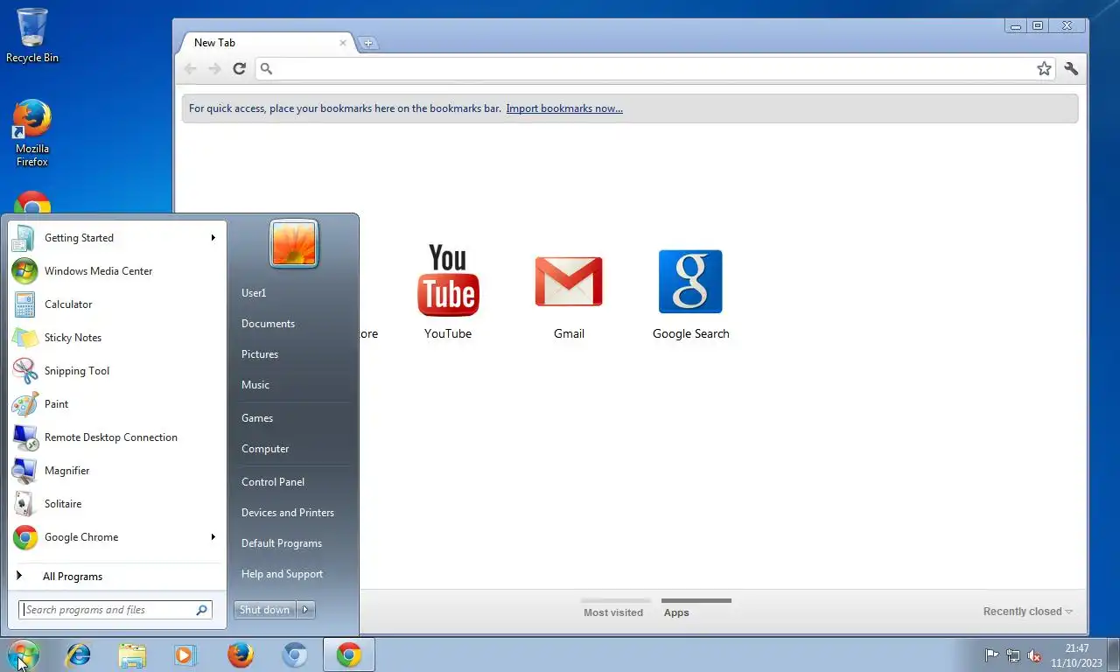Click the Recycle Bin desktop icon

(32, 35)
